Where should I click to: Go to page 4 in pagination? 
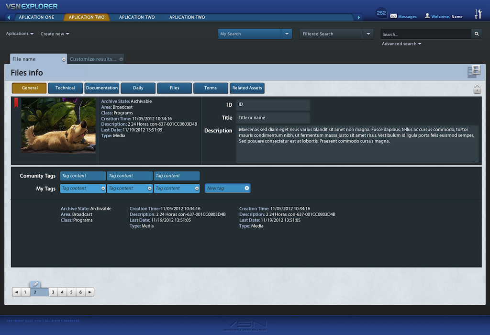tap(62, 292)
